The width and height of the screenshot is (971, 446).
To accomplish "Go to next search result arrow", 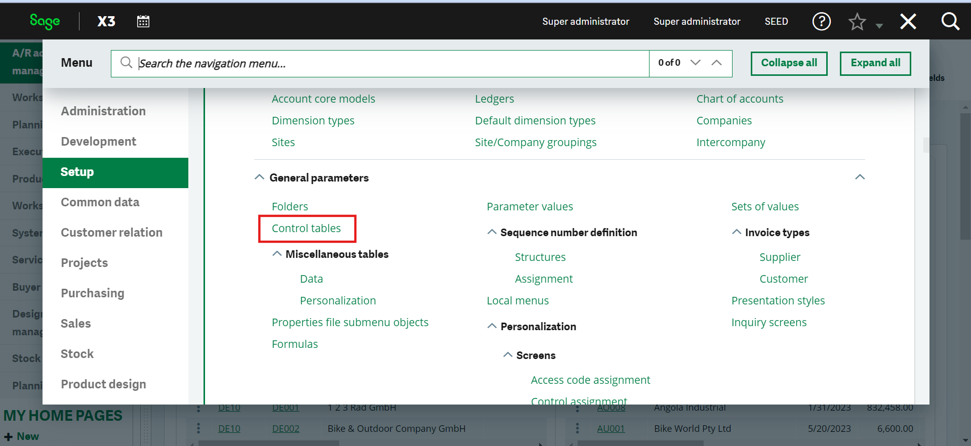I will 696,63.
